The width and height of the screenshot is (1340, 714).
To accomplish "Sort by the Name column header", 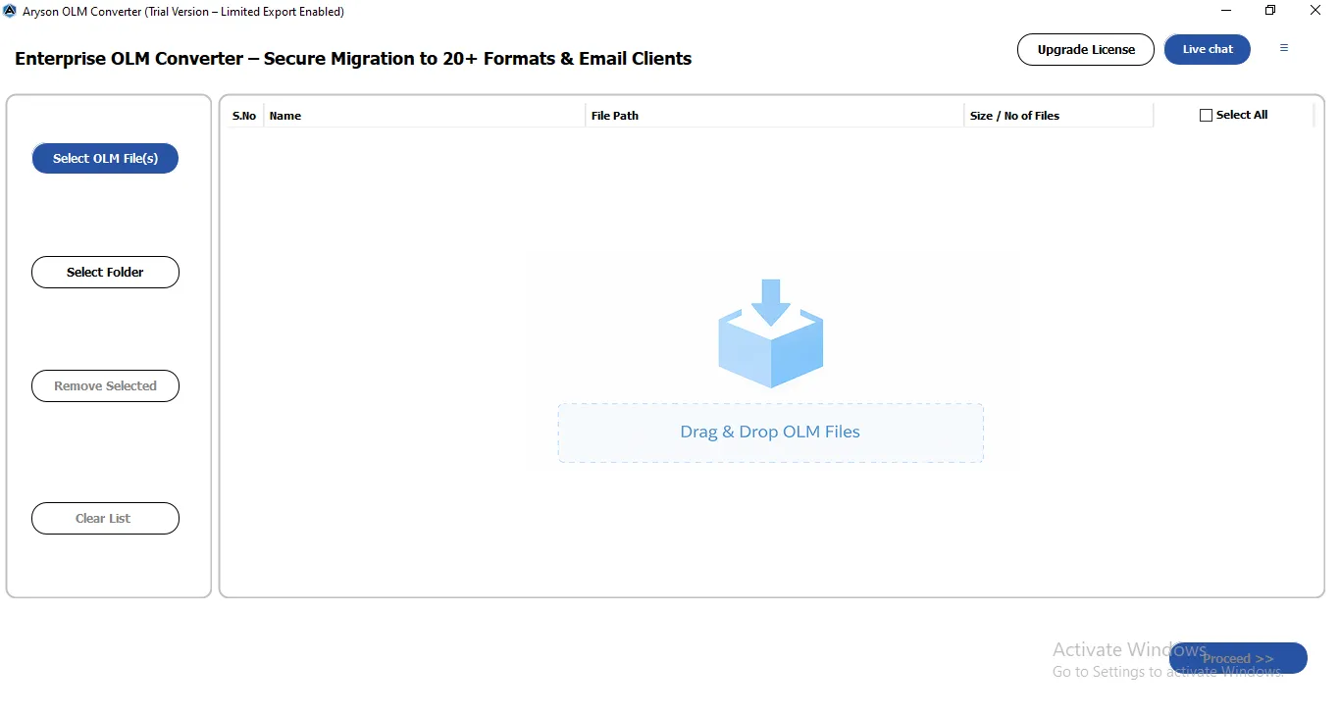I will pos(425,116).
